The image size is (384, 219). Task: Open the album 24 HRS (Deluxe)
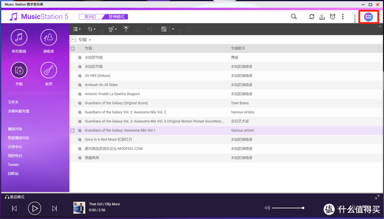click(97, 75)
